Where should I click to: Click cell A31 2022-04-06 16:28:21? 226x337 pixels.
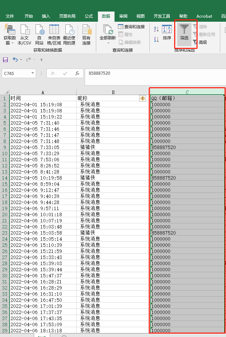[x=43, y=282]
